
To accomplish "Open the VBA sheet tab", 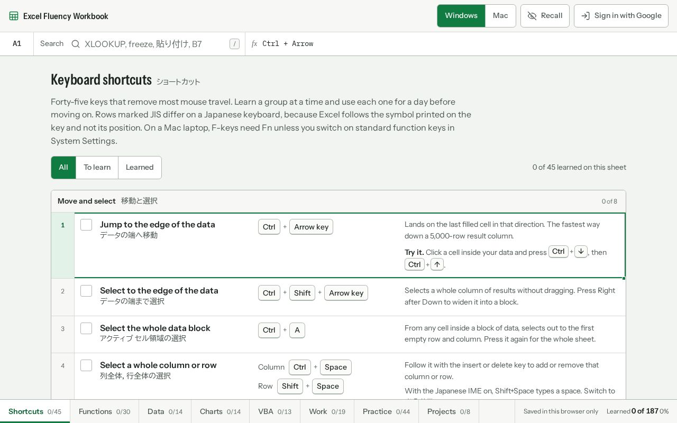I will [275, 411].
